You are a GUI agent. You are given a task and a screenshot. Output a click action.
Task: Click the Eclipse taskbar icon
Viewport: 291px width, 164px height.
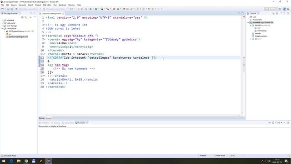tap(49, 161)
